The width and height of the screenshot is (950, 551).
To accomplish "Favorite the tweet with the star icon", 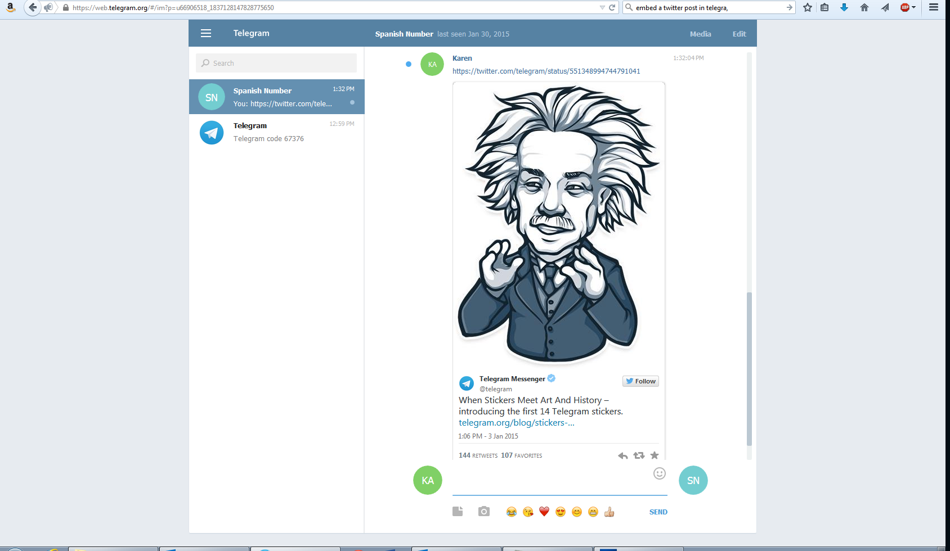I will [x=655, y=455].
